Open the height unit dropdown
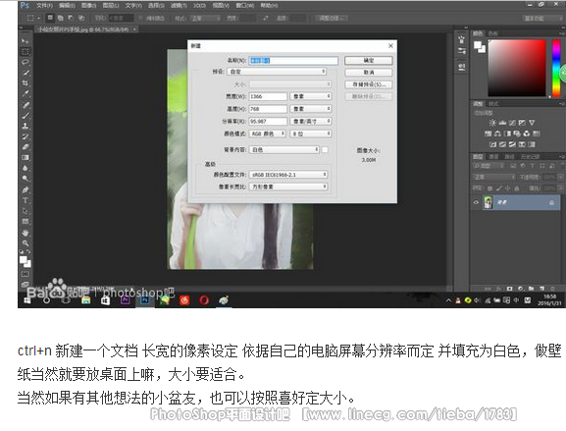The width and height of the screenshot is (566, 431). 311,109
